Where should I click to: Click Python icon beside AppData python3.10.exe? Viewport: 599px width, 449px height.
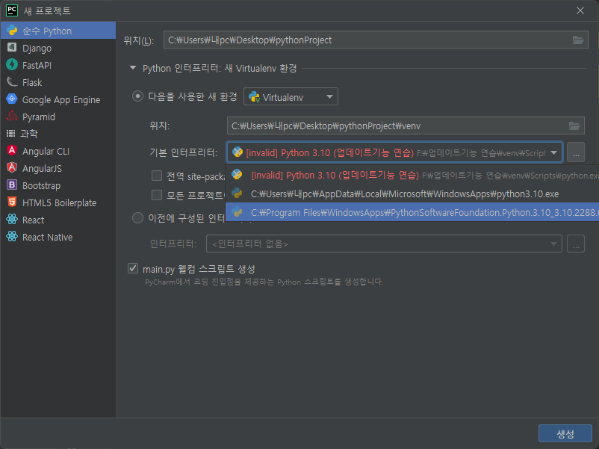click(237, 193)
